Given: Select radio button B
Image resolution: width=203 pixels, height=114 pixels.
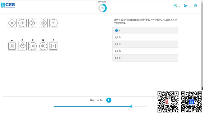Looking at the screenshot, I should tap(116, 37).
